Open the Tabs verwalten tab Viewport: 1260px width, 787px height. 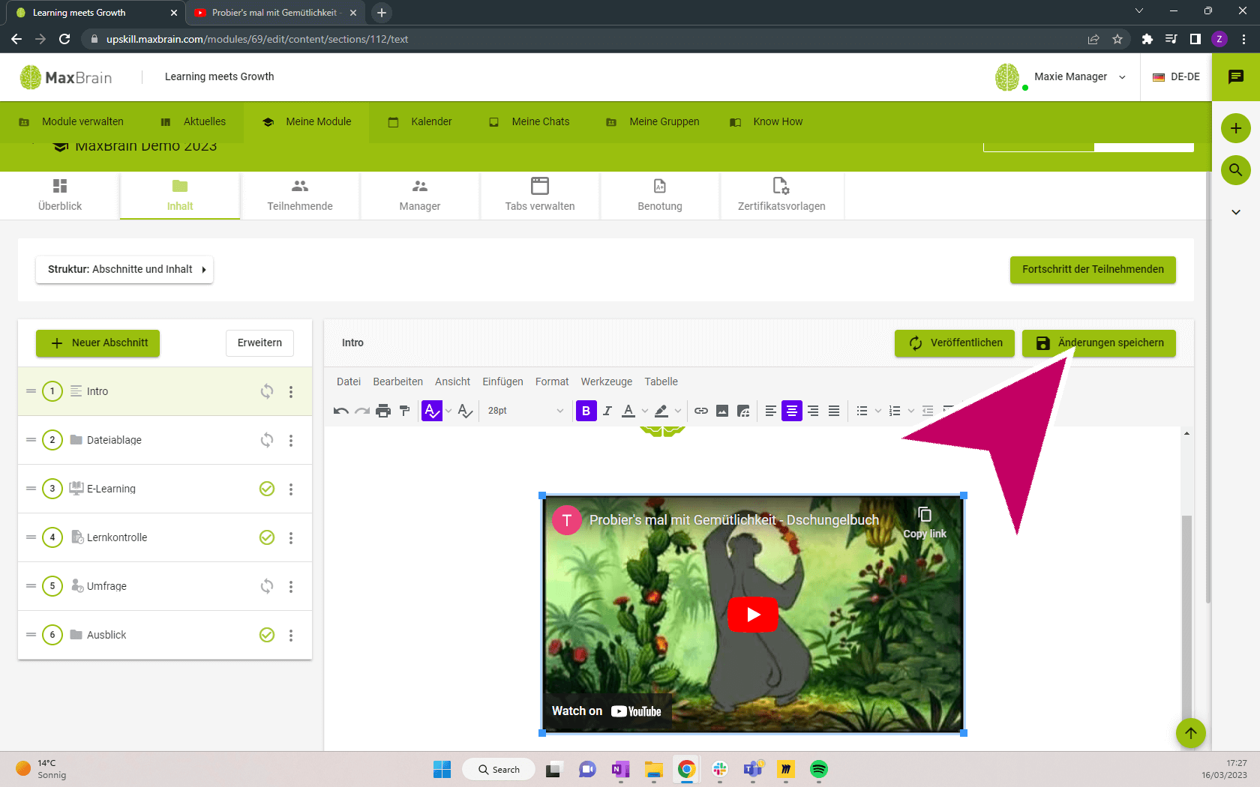click(x=540, y=196)
